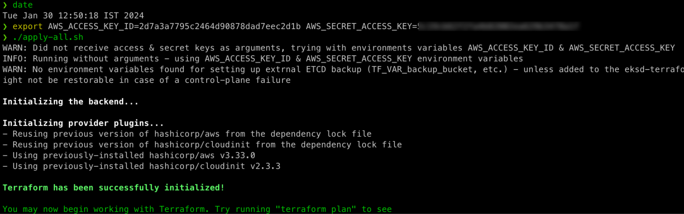Click the Initializing provider plugins heading

(x=83, y=123)
